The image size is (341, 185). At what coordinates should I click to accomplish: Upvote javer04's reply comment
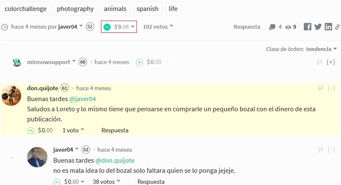pyautogui.click(x=57, y=182)
